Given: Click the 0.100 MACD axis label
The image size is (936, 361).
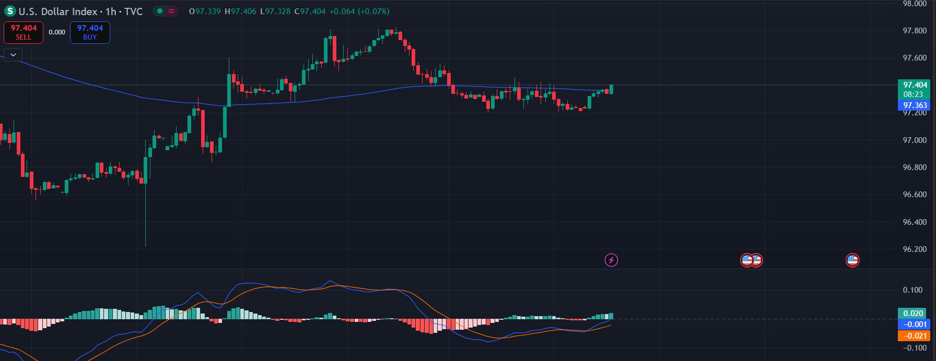Looking at the screenshot, I should pyautogui.click(x=913, y=290).
